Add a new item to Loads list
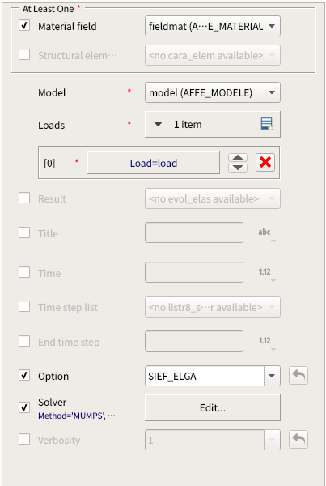The image size is (326, 486). click(267, 124)
